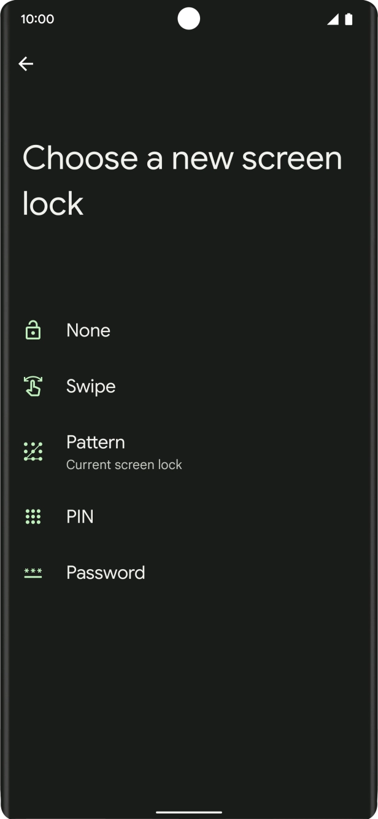This screenshot has width=378, height=819.
Task: Tap the Password asterisks icon
Action: 33,573
